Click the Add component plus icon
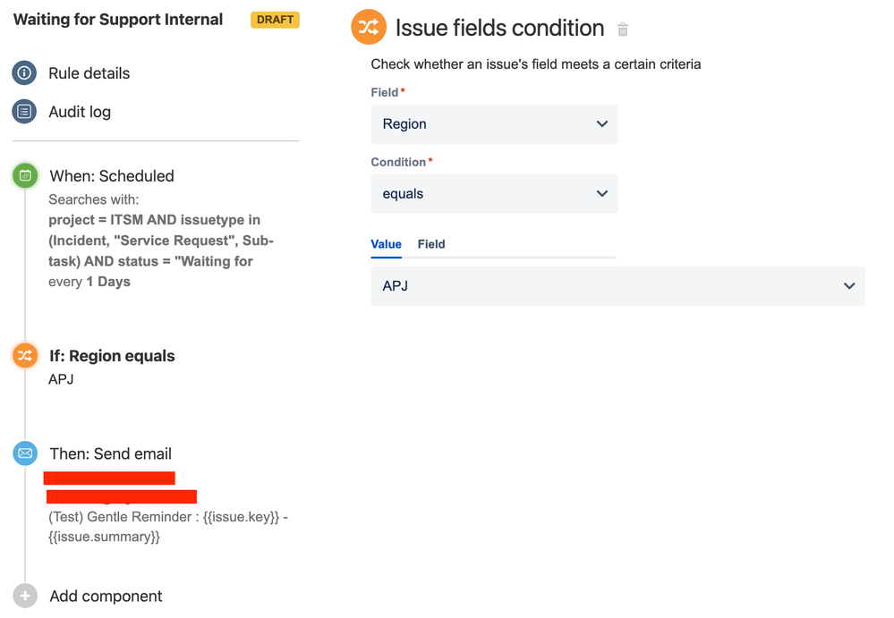Image resolution: width=894 pixels, height=618 pixels. tap(25, 597)
